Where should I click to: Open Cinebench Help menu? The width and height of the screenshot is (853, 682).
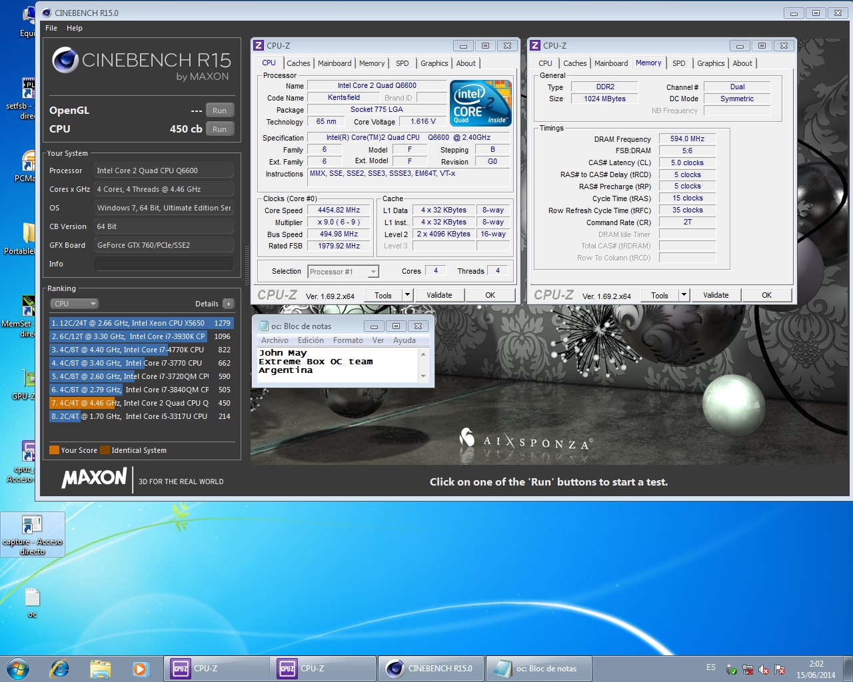pos(75,28)
